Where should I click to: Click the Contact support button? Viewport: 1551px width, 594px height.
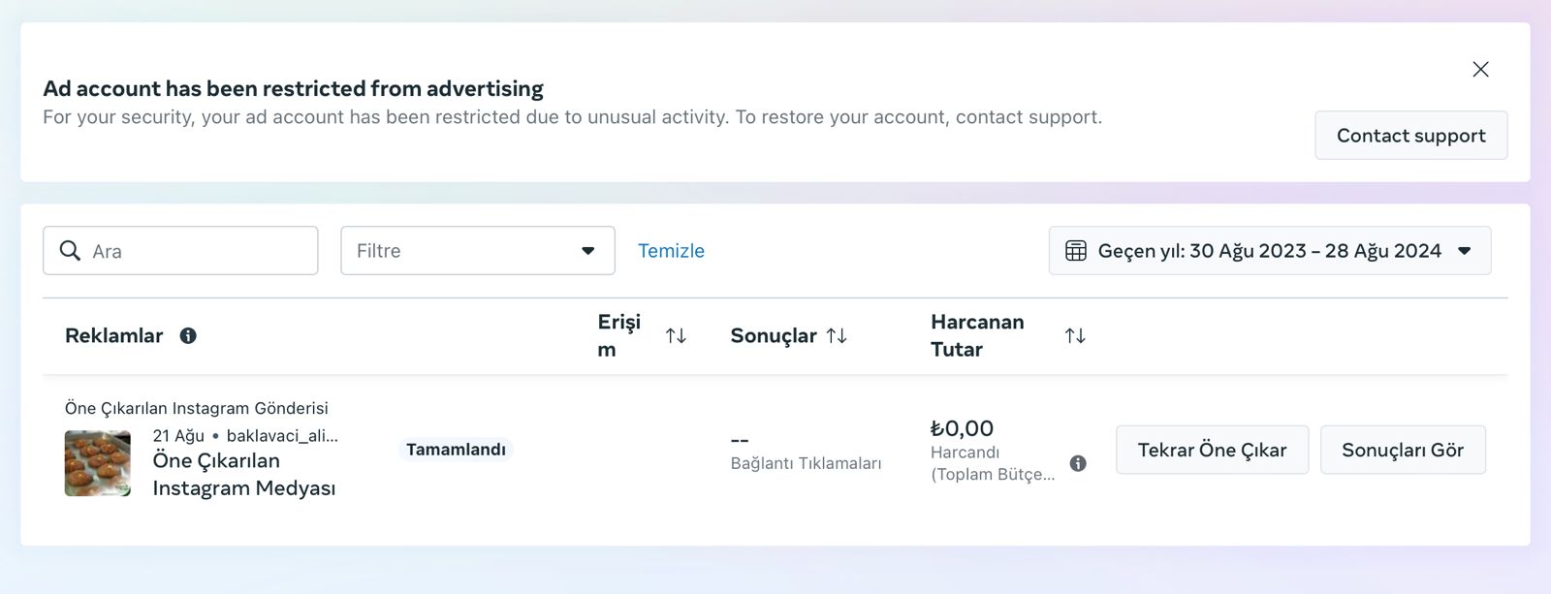1410,136
